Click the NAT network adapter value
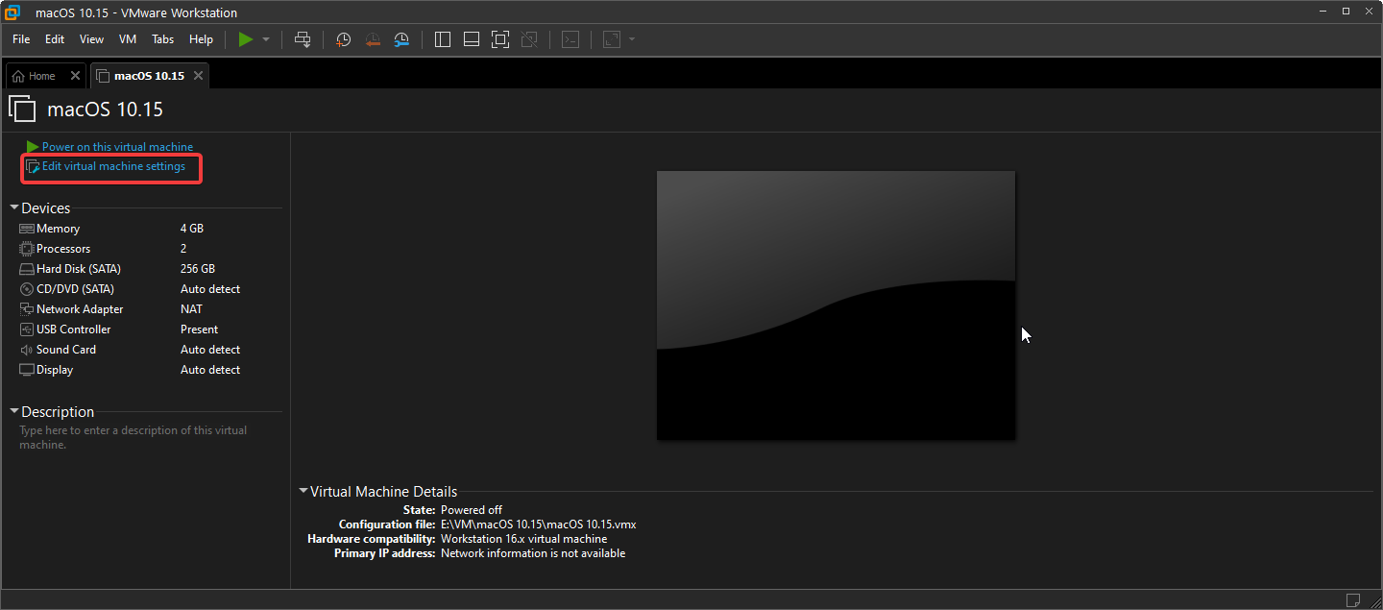 click(x=191, y=309)
